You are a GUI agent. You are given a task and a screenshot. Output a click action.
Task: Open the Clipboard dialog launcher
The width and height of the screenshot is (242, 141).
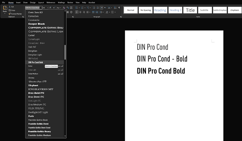(23, 17)
